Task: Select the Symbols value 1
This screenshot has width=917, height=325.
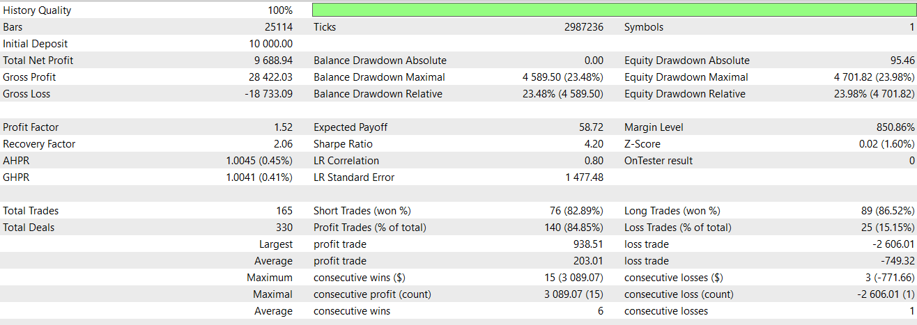Action: 911,27
